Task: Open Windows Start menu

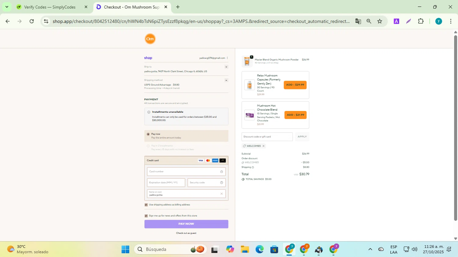Action: pos(125,249)
